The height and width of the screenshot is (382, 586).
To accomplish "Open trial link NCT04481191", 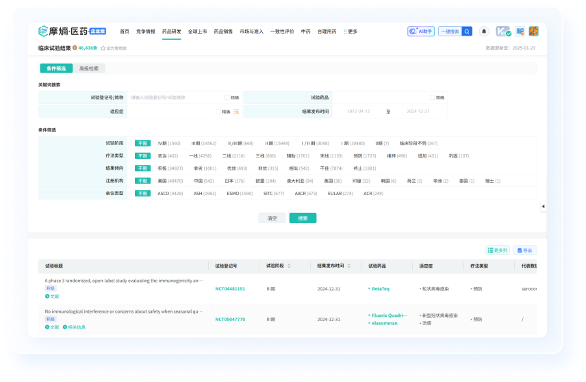I will click(230, 289).
